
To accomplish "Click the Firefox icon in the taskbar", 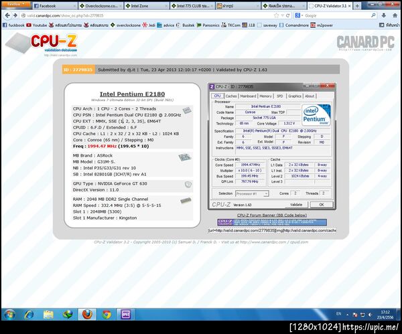I will click(87, 315).
